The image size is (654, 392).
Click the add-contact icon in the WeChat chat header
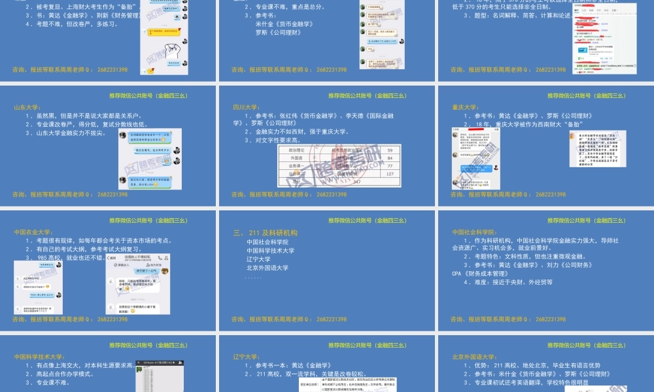tap(165, 259)
